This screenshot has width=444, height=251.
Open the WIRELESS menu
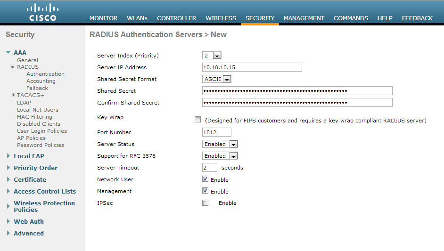[221, 18]
